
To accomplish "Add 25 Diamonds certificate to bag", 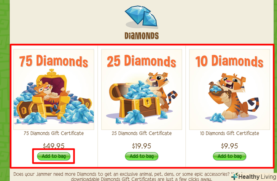I will pyautogui.click(x=142, y=156).
